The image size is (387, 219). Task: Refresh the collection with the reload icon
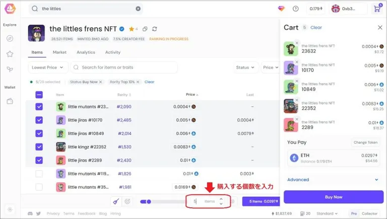[x=155, y=29]
